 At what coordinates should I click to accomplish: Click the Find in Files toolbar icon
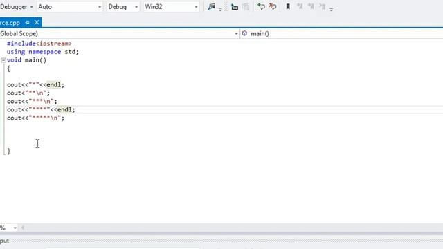tap(211, 6)
